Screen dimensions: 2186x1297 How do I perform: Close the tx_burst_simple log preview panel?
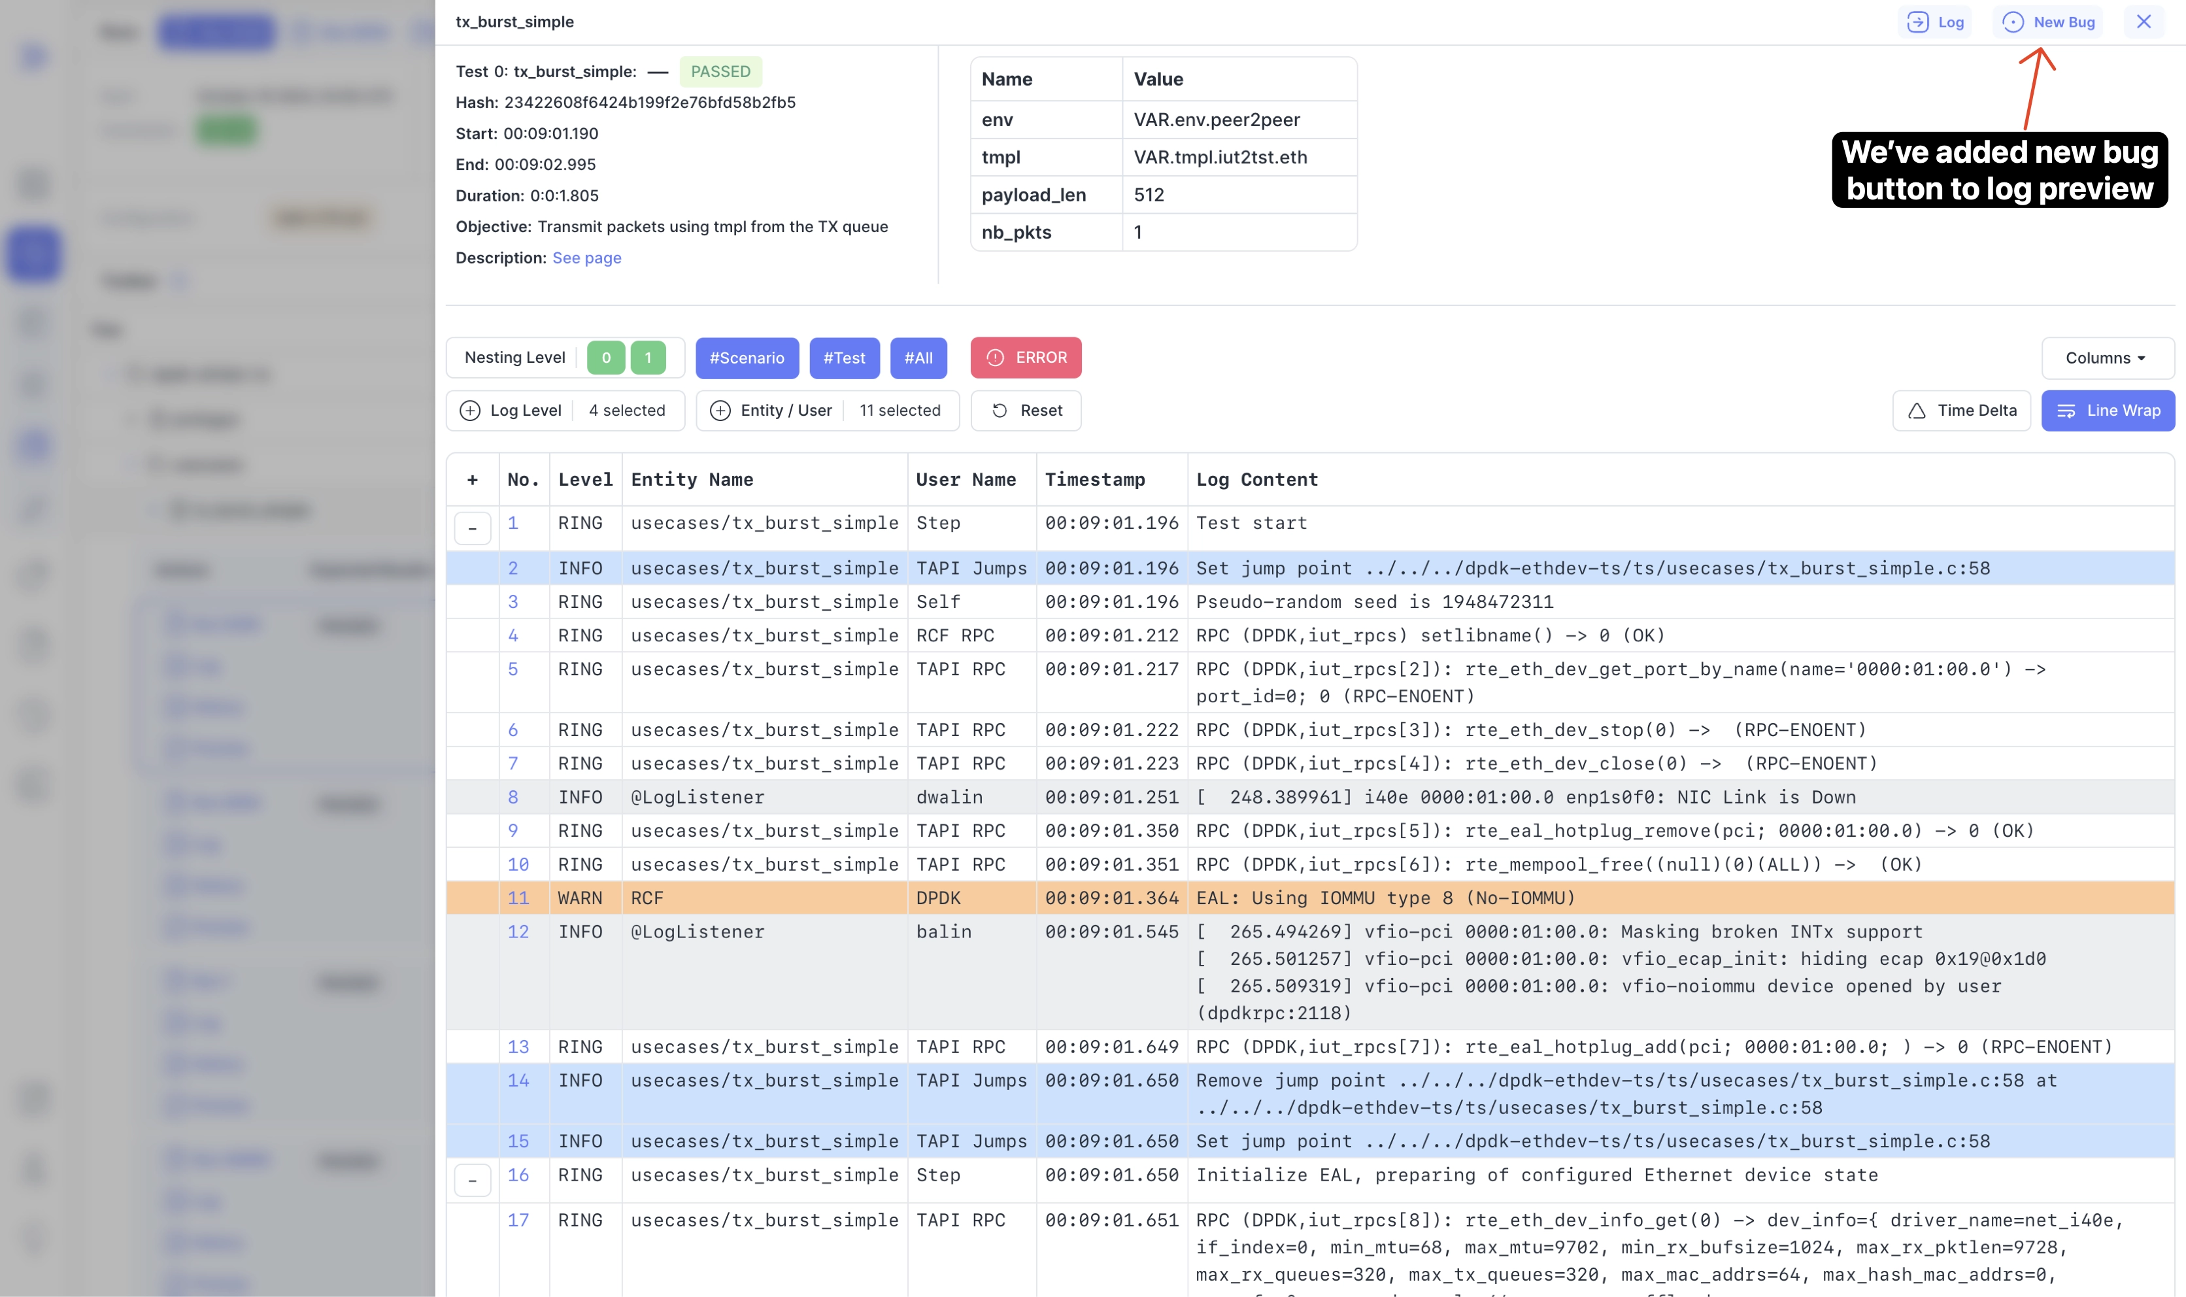point(2144,22)
